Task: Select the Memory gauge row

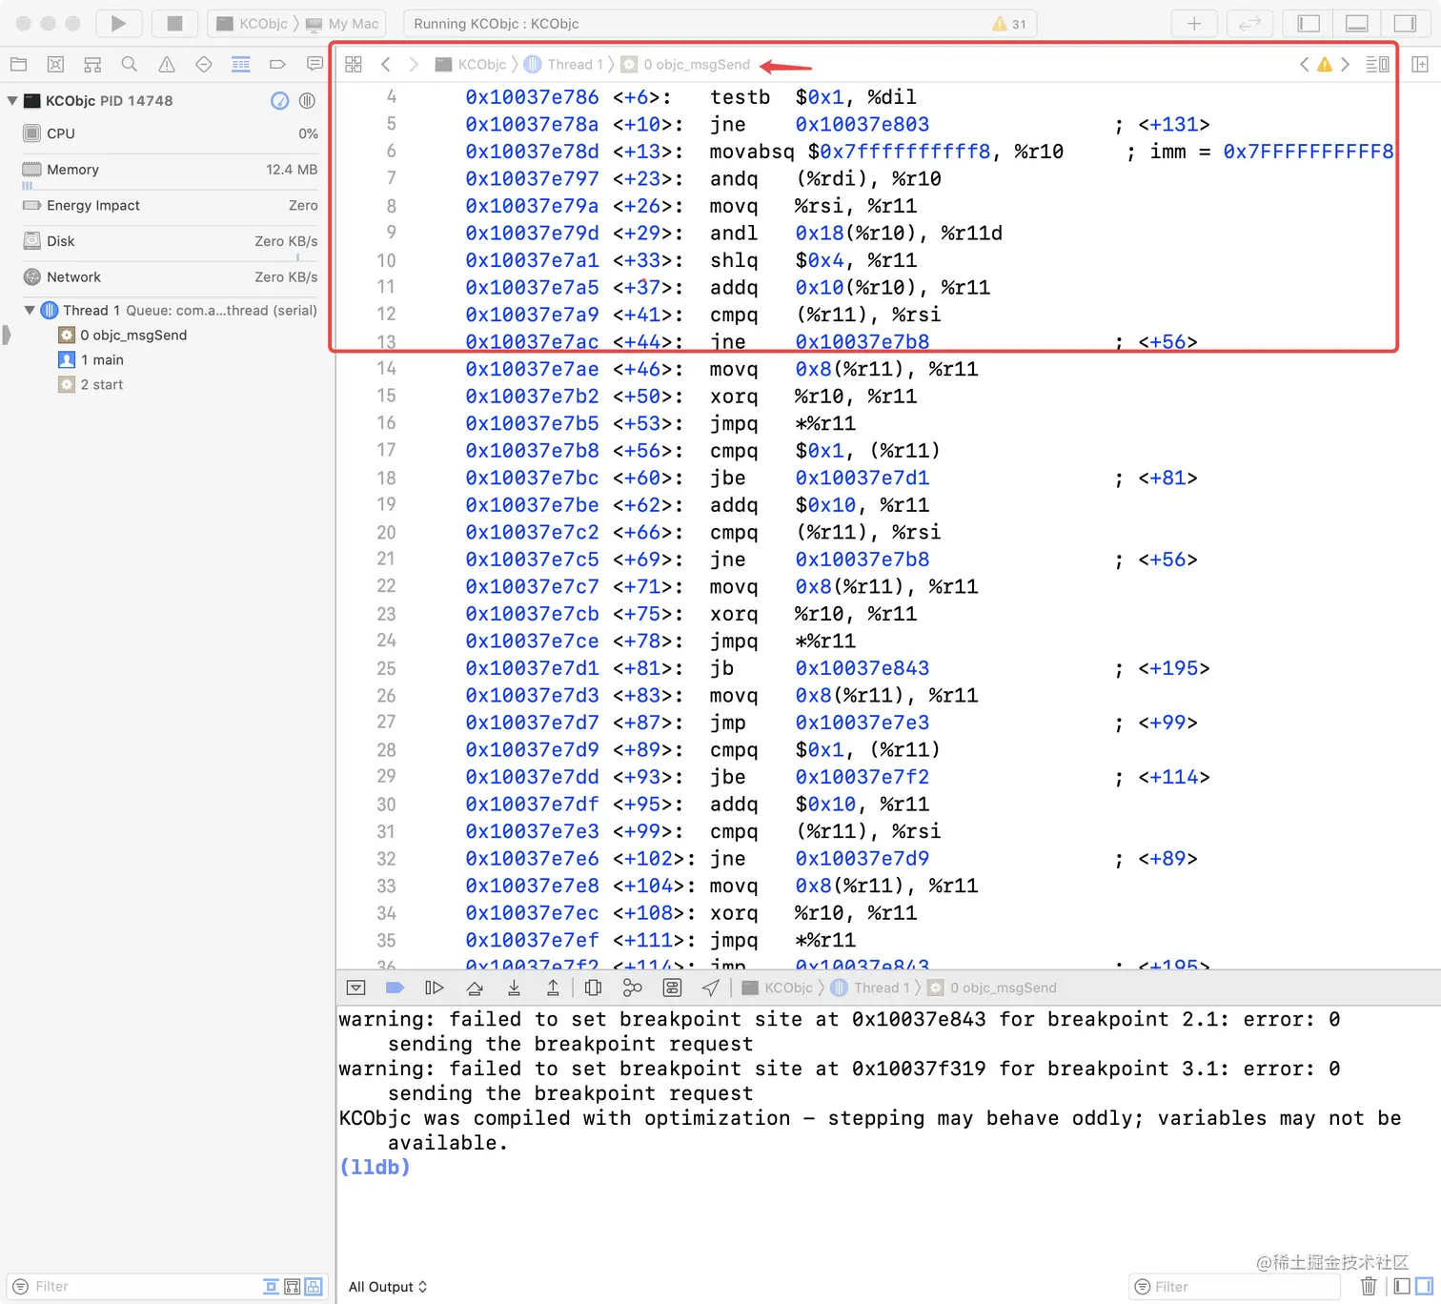Action: point(168,171)
